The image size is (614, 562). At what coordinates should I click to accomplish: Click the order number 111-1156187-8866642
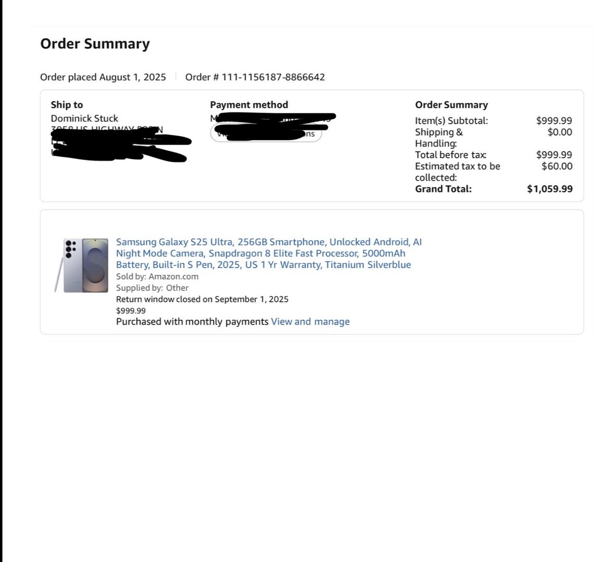pos(273,77)
